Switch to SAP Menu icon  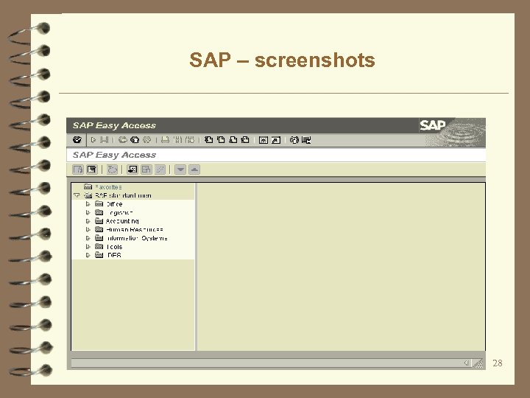(x=92, y=170)
